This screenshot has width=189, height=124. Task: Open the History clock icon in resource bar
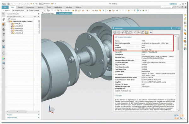point(3,53)
